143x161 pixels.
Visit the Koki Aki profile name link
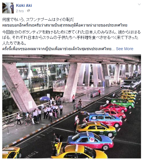[24, 5]
